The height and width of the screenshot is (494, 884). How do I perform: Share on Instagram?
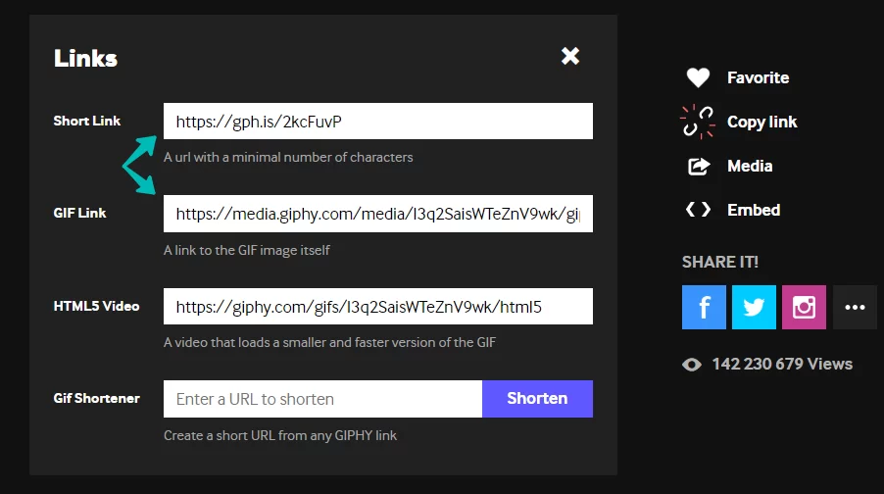804,308
